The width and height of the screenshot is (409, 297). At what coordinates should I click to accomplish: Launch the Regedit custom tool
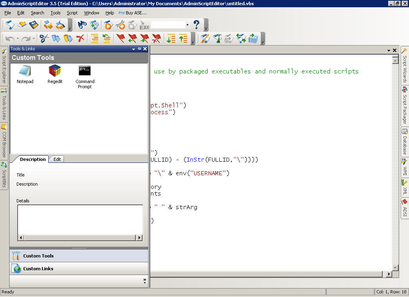click(55, 74)
